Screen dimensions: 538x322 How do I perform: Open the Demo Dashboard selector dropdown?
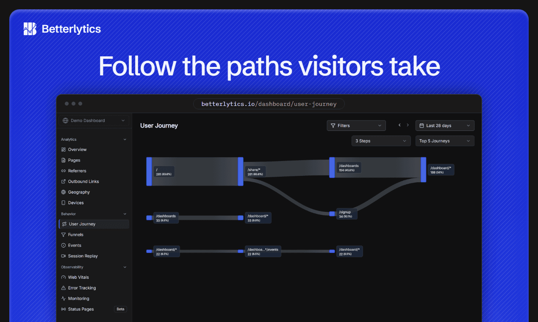coord(94,120)
